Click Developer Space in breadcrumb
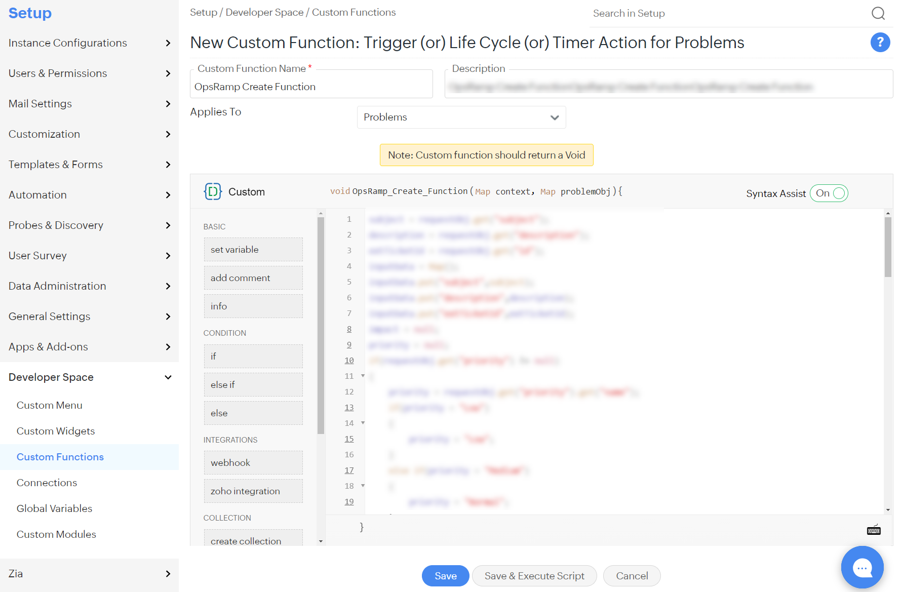 264,12
